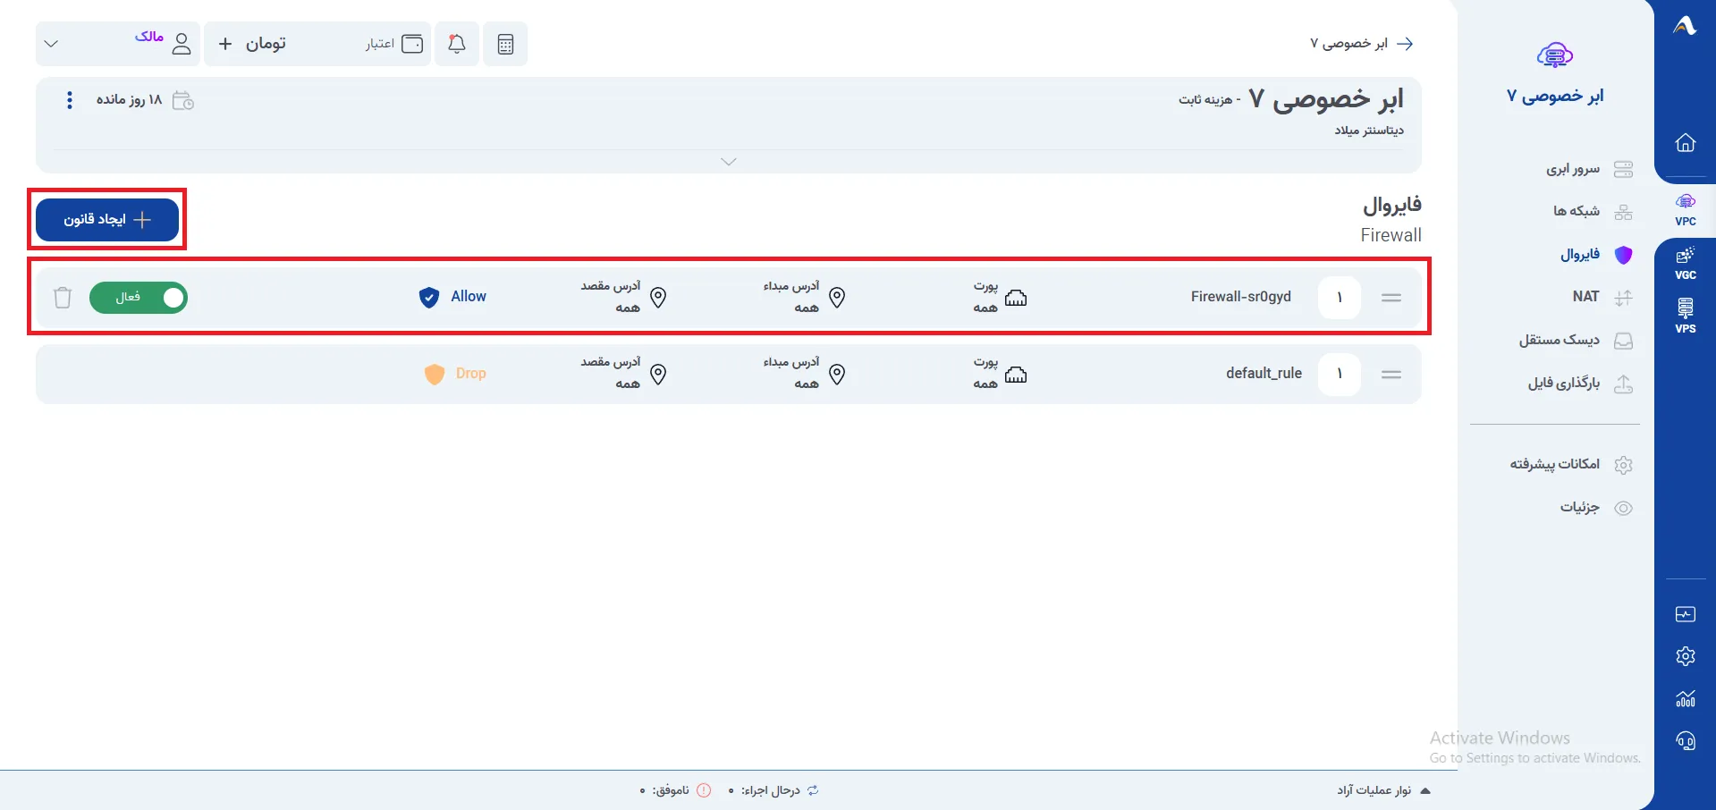Open the امکانات پیشرفته menu item
Screen dimensions: 1716x810
(x=1571, y=464)
